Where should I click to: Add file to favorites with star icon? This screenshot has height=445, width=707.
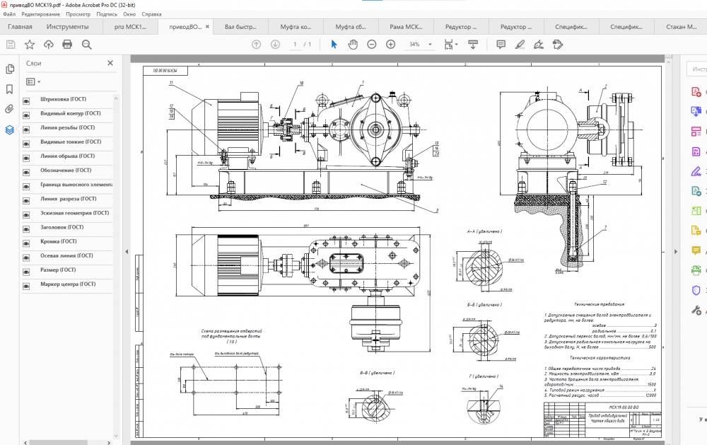30,44
